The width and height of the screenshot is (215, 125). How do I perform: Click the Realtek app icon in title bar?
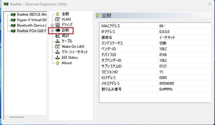6,4
